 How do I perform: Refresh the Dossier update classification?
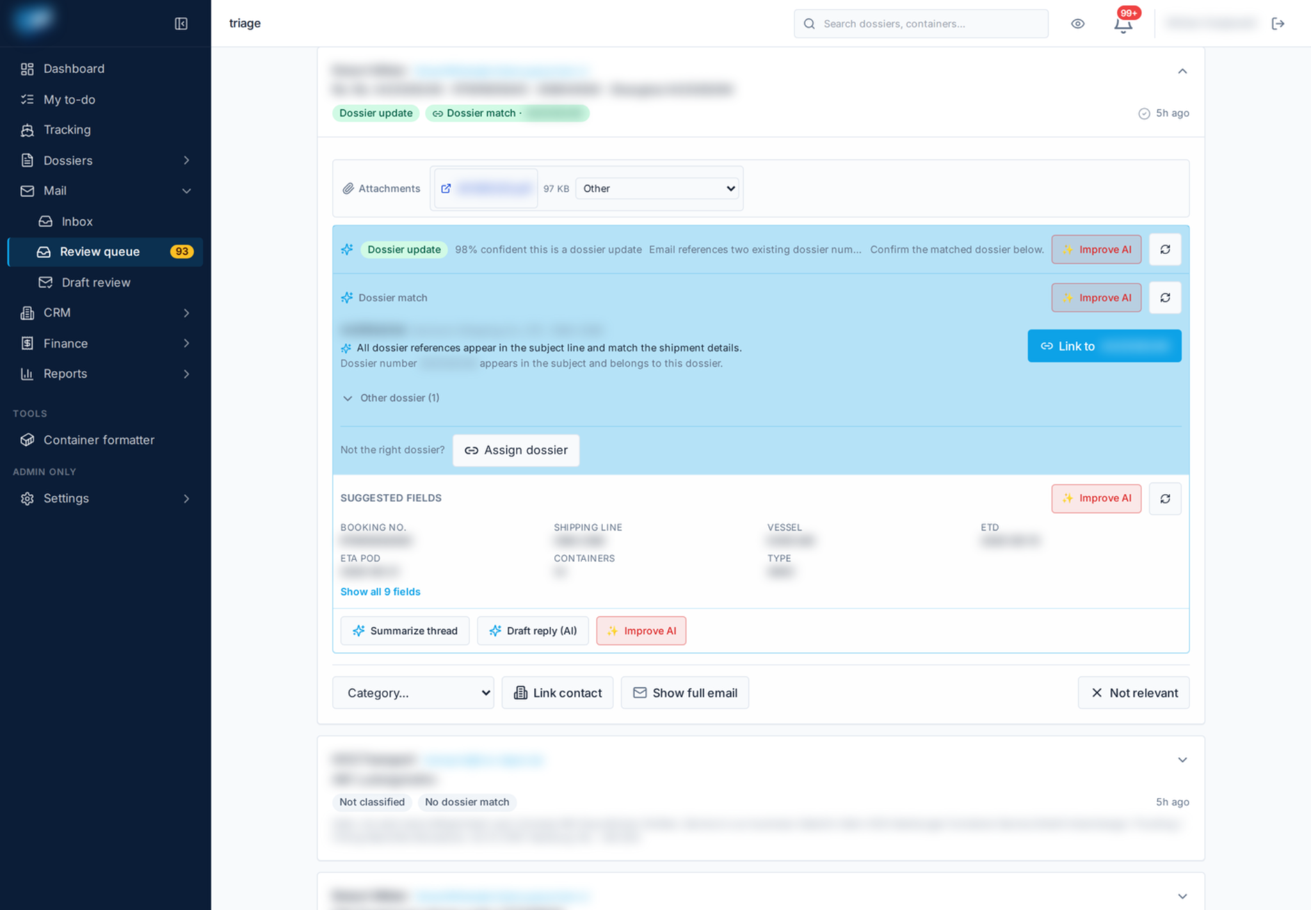click(x=1165, y=250)
